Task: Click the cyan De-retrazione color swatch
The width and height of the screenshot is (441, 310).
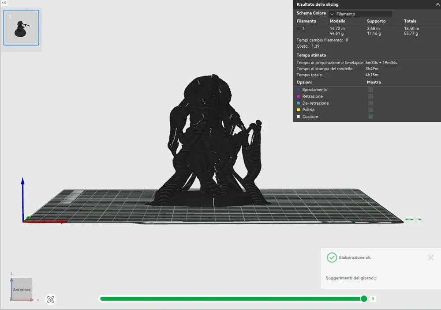Action: click(299, 103)
